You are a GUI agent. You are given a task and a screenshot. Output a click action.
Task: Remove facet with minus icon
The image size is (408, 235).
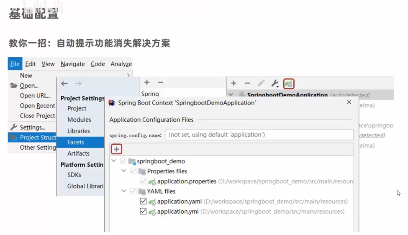160,82
